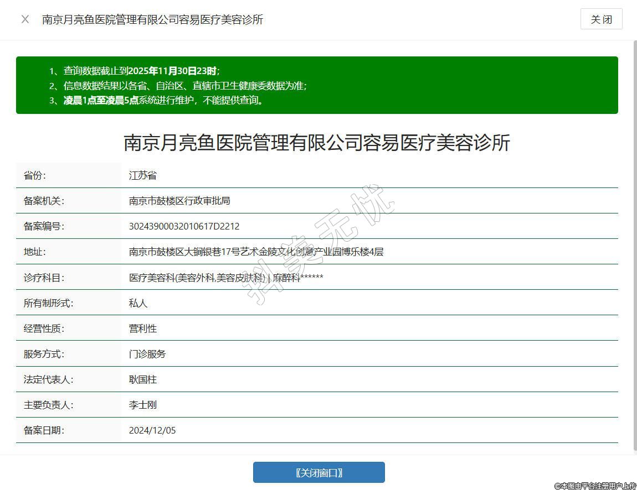Select the 门诊服务 service mode value
Viewport: 637px width, 490px height.
click(147, 354)
